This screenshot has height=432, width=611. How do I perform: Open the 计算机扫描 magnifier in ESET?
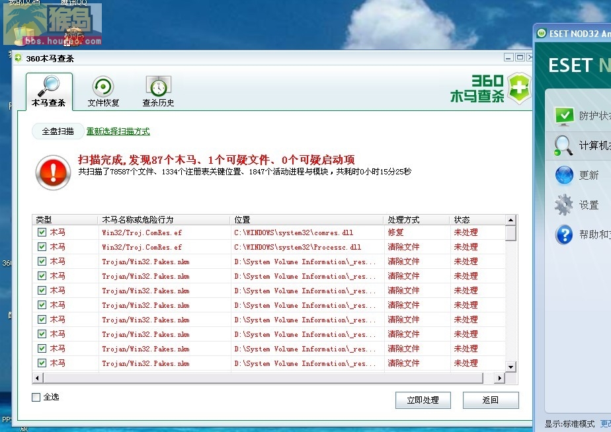click(563, 145)
